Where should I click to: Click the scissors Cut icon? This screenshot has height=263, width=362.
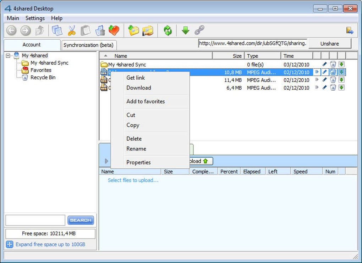tap(72, 30)
